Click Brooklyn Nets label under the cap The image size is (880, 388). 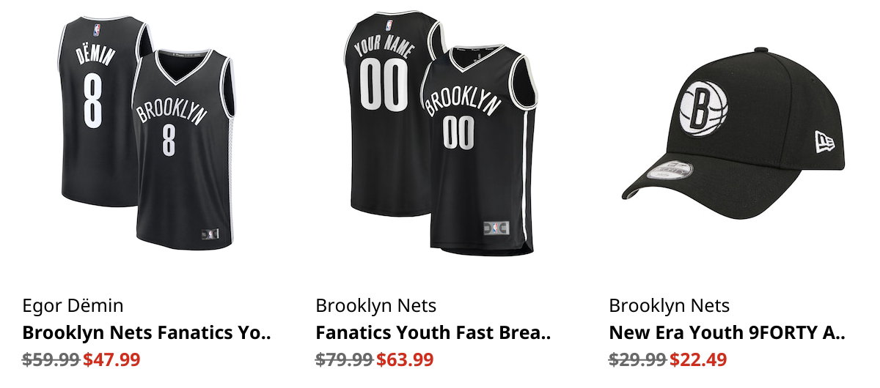669,305
